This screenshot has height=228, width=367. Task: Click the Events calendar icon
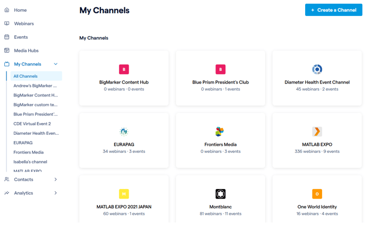(7, 37)
